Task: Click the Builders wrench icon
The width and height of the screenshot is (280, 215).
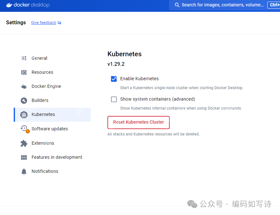Action: [x=24, y=100]
